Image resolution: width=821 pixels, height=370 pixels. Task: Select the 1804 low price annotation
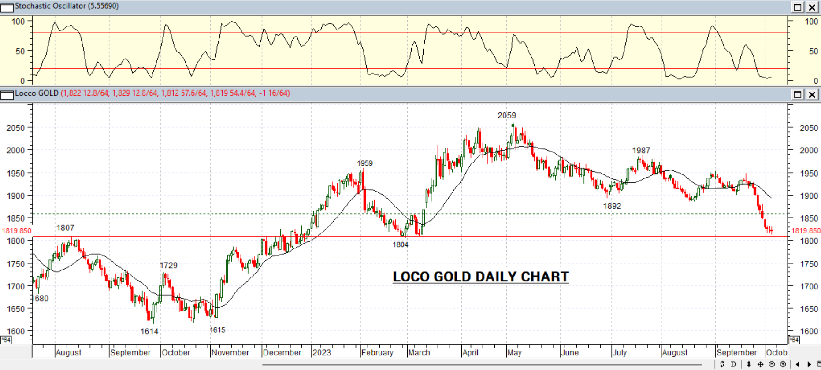(x=401, y=244)
